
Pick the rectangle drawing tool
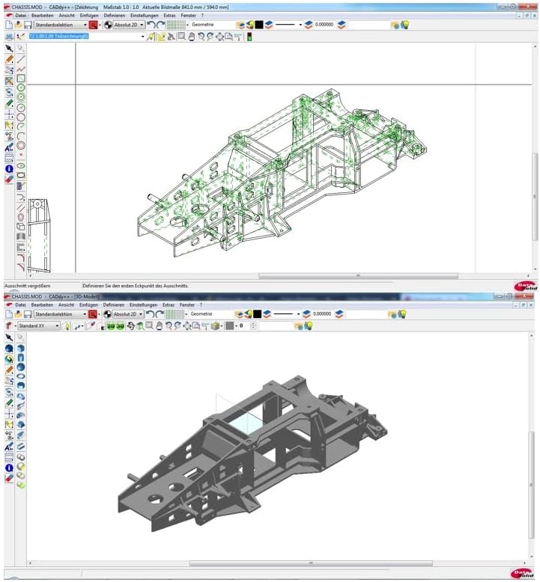21,78
